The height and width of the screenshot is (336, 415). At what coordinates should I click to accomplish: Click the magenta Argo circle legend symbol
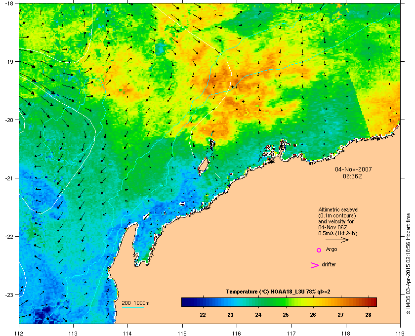[319, 250]
